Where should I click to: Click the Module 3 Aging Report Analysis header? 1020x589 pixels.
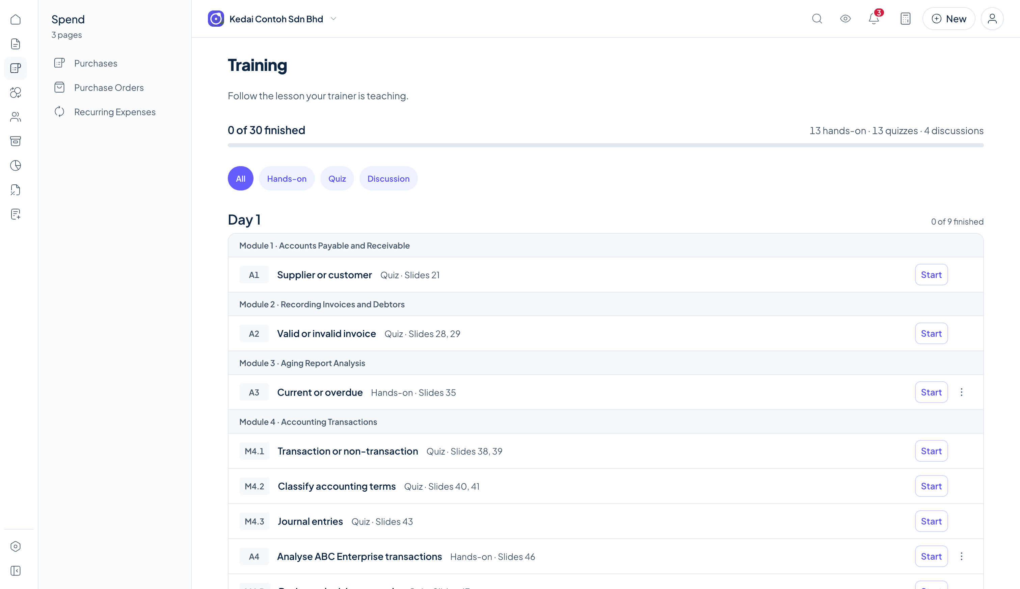(605, 363)
